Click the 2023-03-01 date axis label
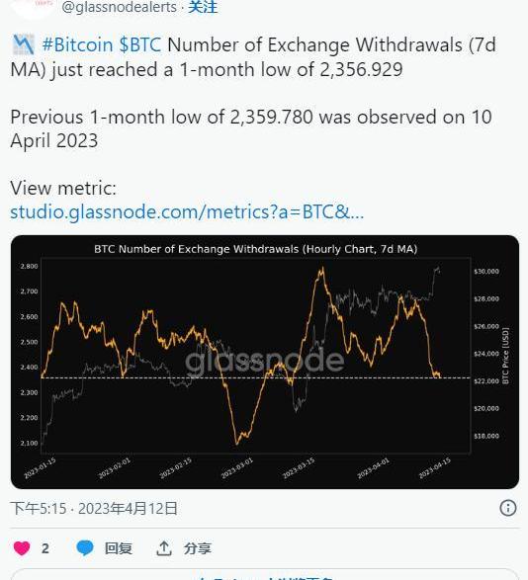Image resolution: width=528 pixels, height=580 pixels. 237,467
